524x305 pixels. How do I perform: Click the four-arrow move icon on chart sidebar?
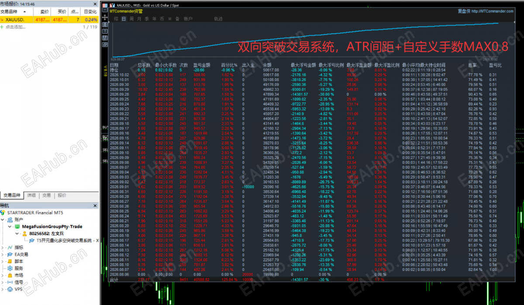tap(105, 17)
